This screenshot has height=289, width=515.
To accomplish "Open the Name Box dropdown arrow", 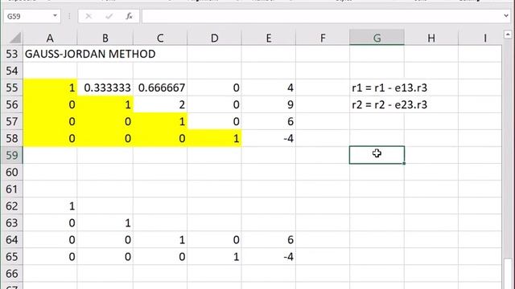I will pos(55,16).
